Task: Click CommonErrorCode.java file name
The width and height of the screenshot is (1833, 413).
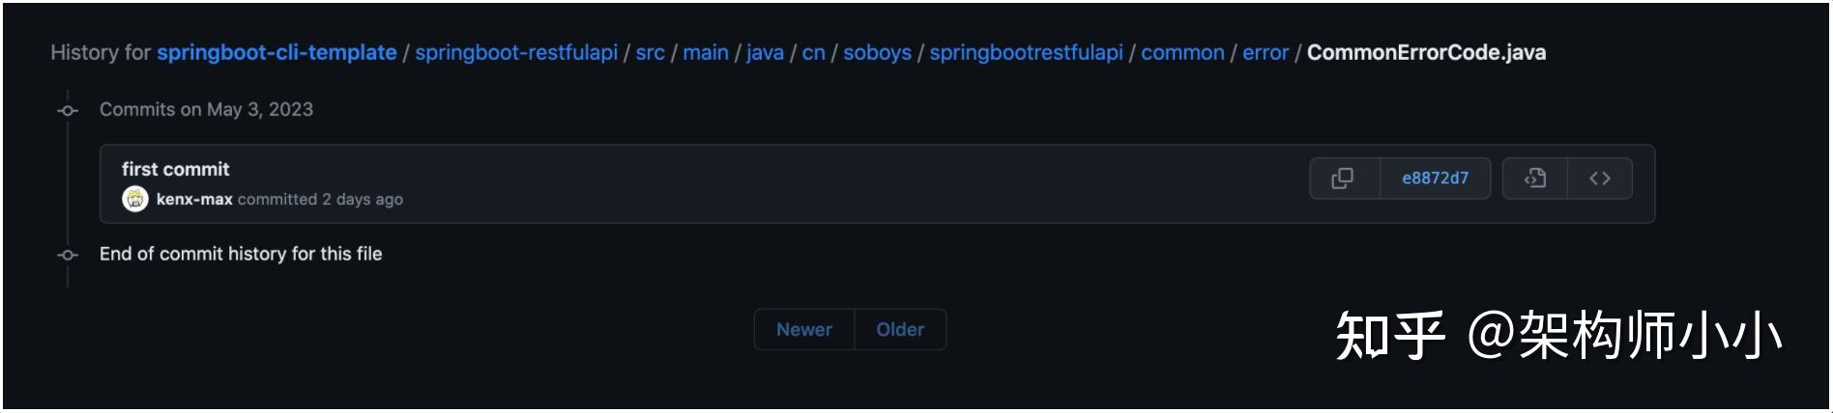Action: click(x=1426, y=52)
